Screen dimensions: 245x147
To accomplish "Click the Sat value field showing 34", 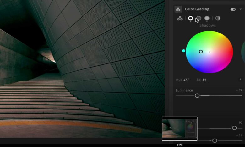I will pyautogui.click(x=204, y=80).
